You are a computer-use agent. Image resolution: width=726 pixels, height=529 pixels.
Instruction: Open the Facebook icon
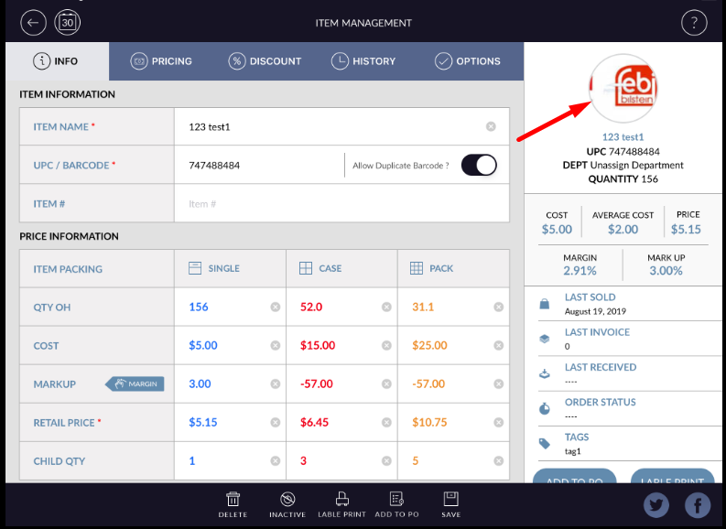[x=698, y=505]
